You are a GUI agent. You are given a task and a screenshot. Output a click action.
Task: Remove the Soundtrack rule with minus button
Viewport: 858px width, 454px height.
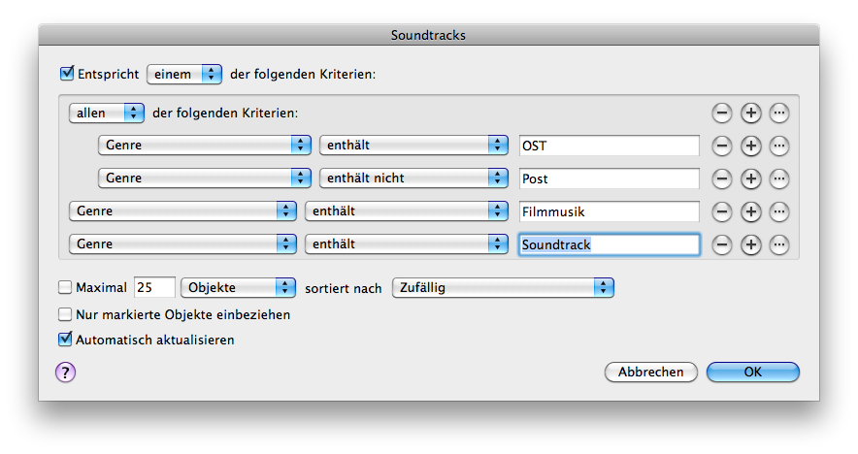click(721, 244)
